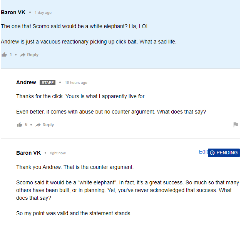Click the 'right now' timestamp

[x=58, y=153]
